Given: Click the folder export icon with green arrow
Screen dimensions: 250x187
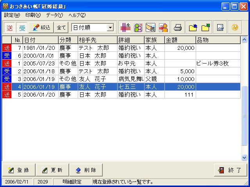Looking at the screenshot, I should (205, 28).
